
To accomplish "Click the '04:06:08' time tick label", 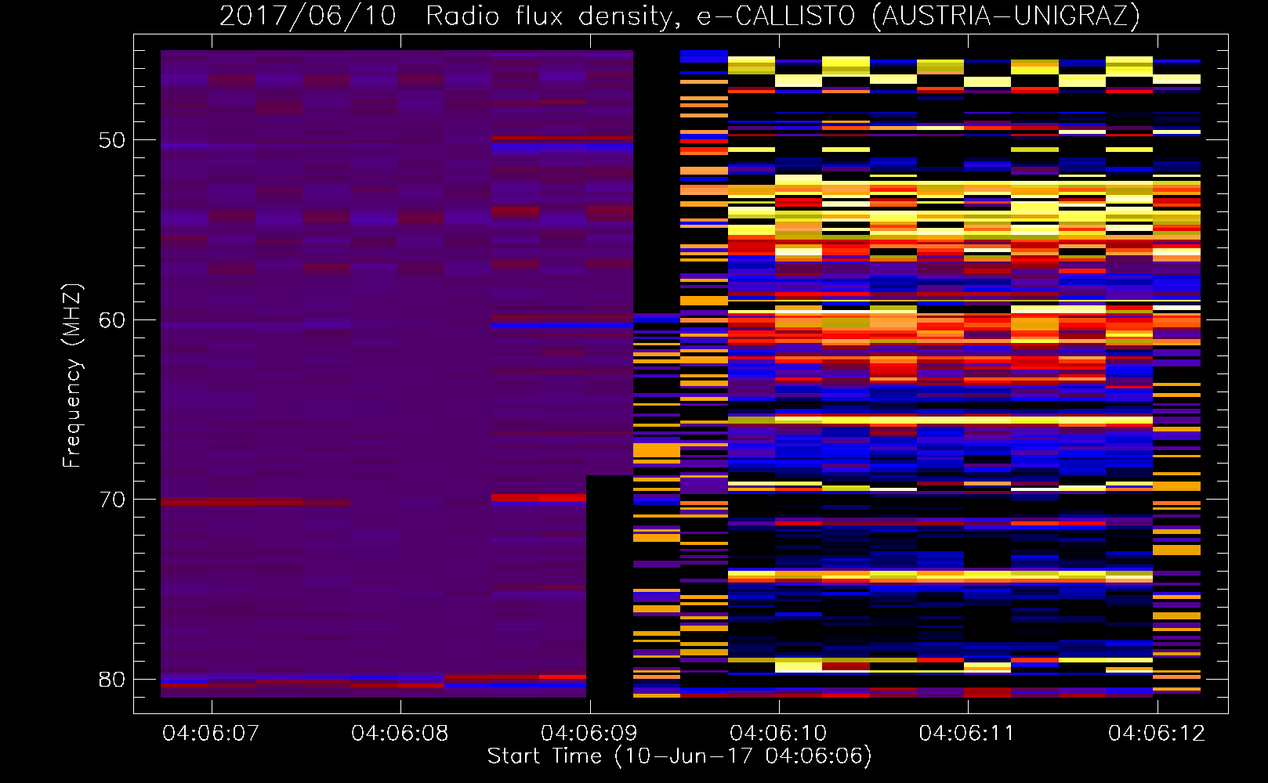I will click(400, 734).
